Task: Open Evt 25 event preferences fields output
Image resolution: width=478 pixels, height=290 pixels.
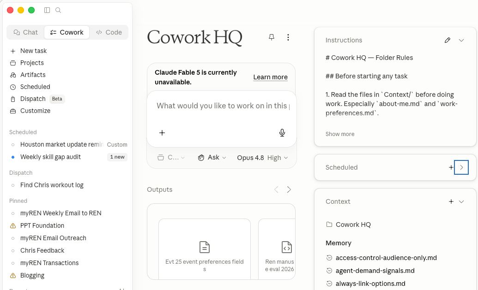Action: (205, 249)
